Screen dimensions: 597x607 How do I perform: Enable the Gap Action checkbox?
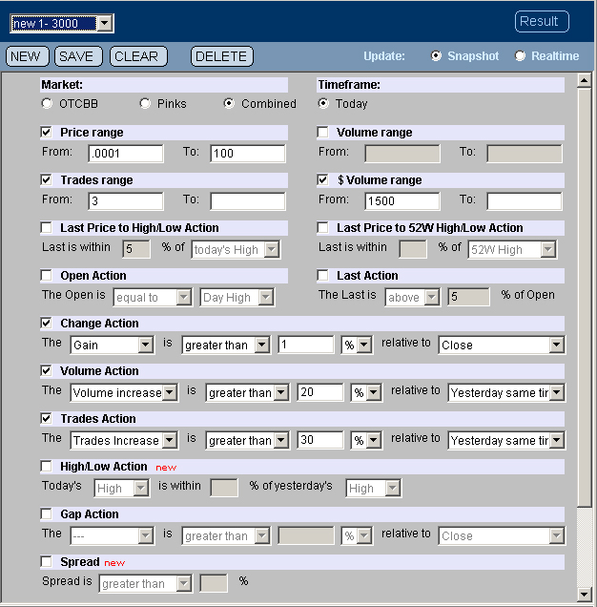tap(46, 513)
